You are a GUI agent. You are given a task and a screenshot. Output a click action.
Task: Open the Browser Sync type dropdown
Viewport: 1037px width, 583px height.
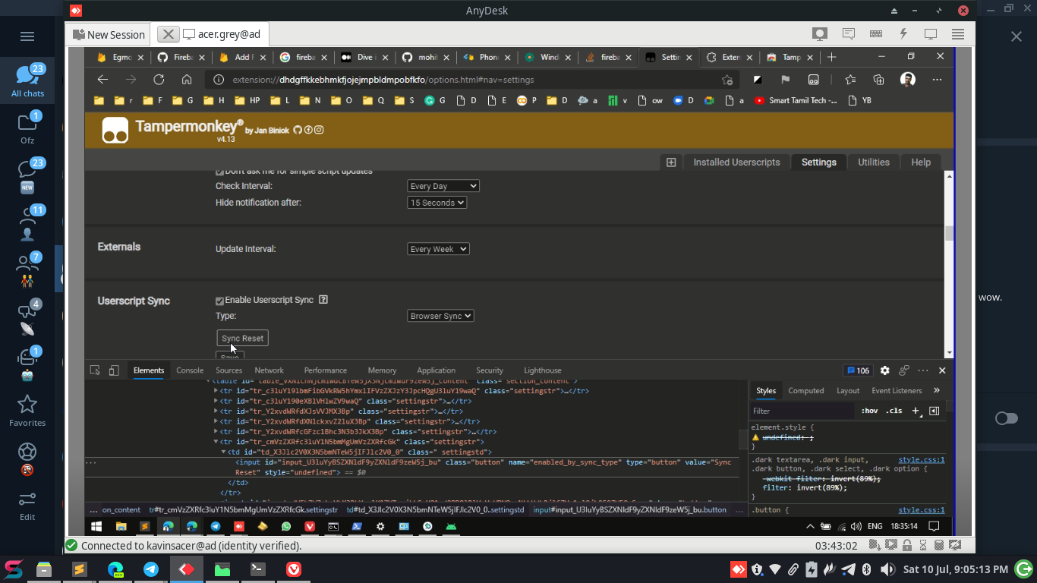pos(440,315)
